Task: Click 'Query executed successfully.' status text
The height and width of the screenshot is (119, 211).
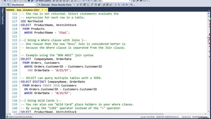Action: coord(20,117)
